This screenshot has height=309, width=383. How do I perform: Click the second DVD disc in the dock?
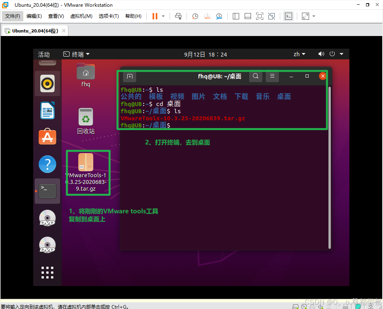click(x=47, y=245)
